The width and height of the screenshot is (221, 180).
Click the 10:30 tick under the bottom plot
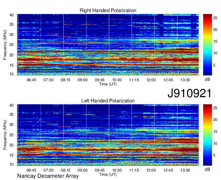pyautogui.click(x=117, y=170)
